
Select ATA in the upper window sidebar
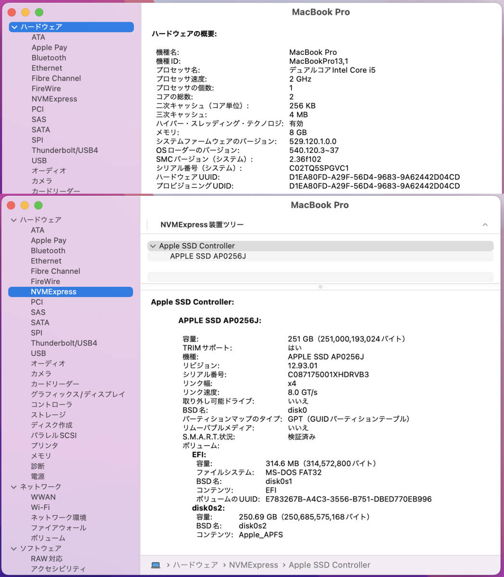click(39, 37)
